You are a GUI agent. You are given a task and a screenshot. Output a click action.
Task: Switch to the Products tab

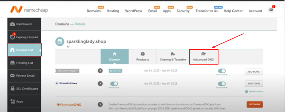coord(143,57)
